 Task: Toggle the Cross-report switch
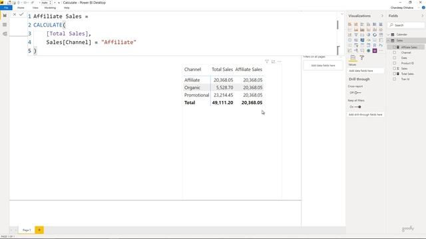358,93
